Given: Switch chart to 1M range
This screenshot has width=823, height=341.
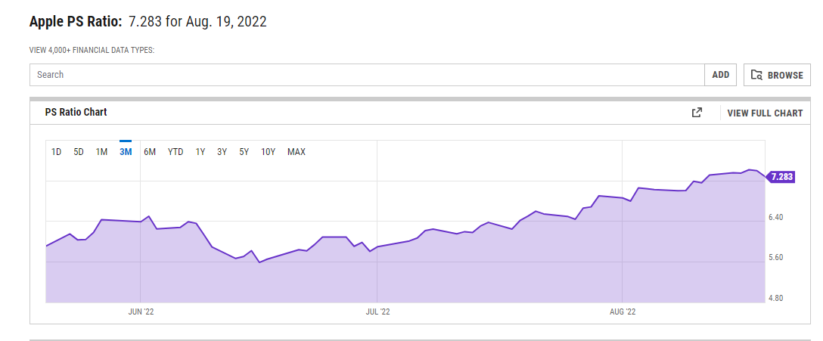Looking at the screenshot, I should click(x=101, y=152).
